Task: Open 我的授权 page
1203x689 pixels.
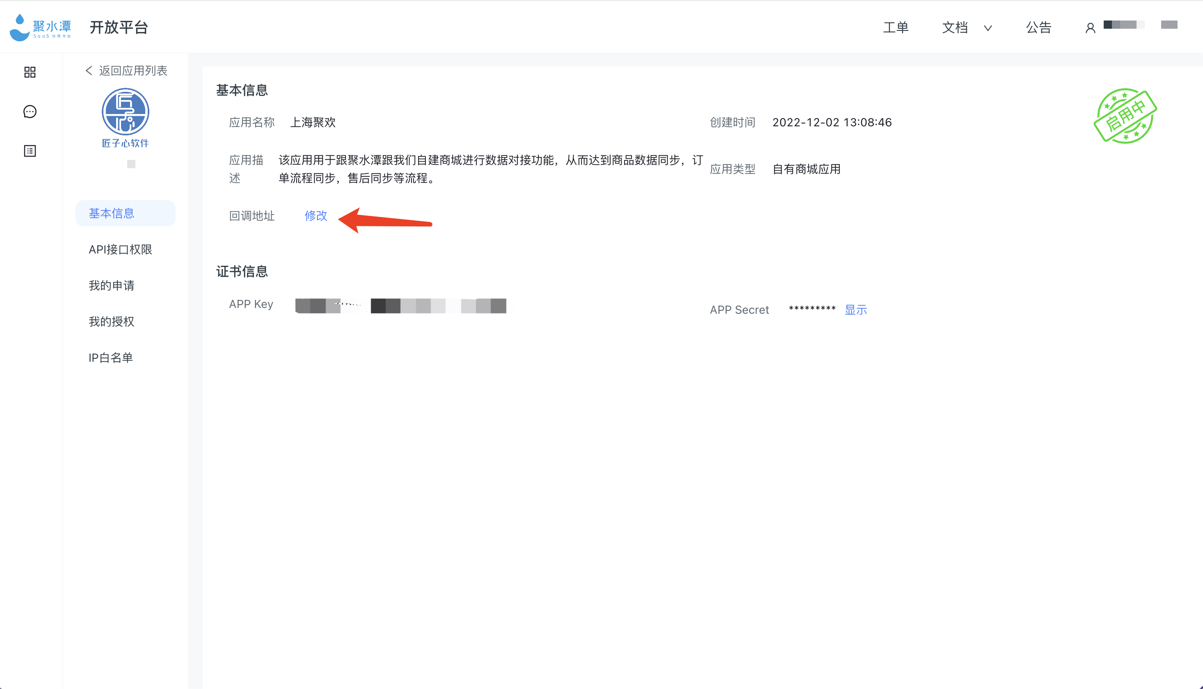Action: pos(112,322)
